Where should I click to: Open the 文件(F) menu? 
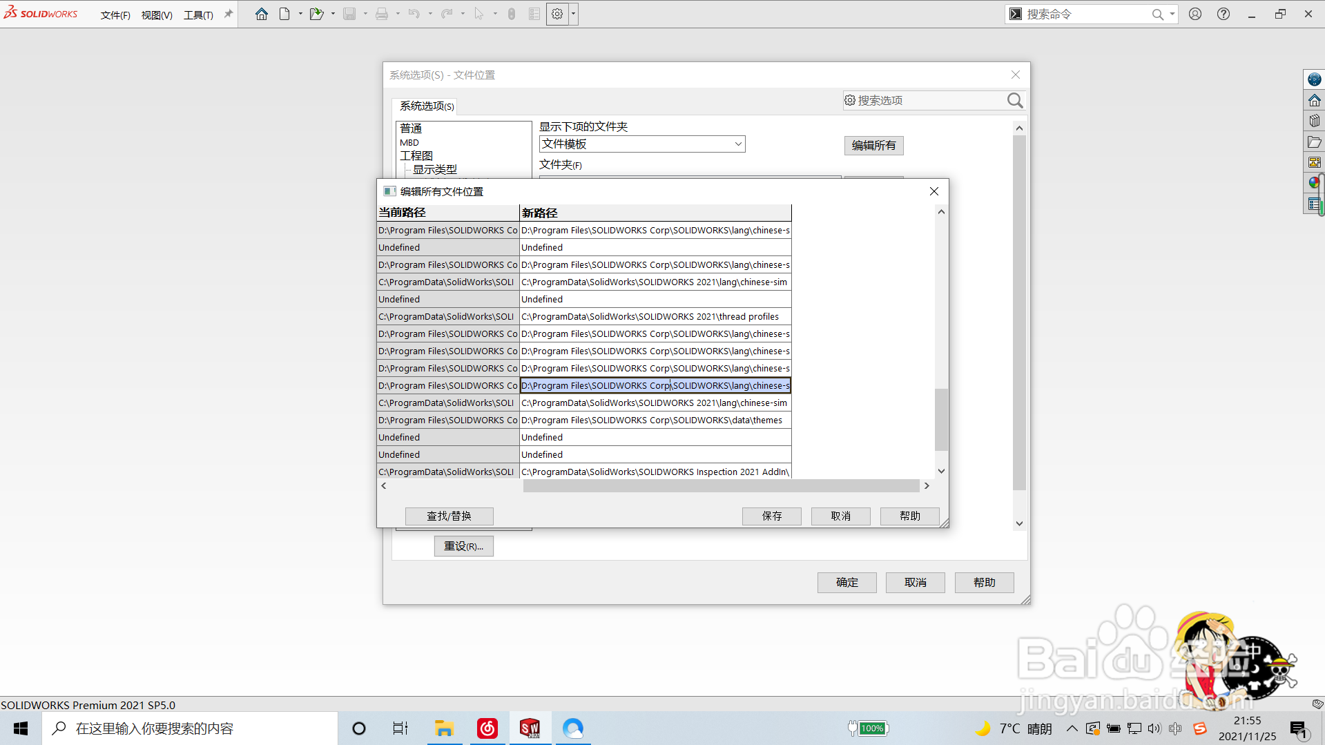[x=115, y=15]
